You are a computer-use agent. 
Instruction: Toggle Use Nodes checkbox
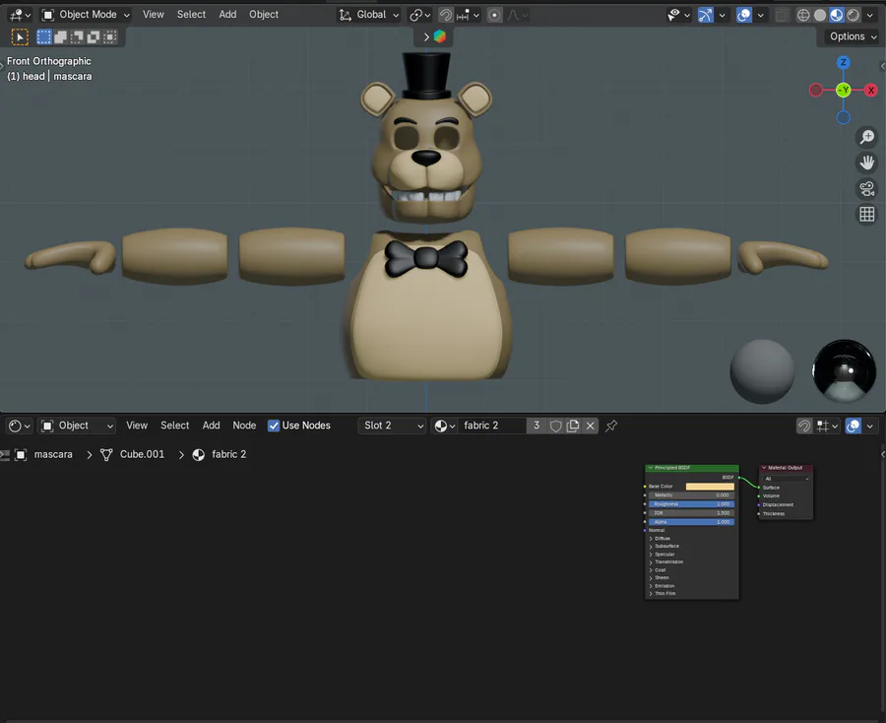click(274, 426)
